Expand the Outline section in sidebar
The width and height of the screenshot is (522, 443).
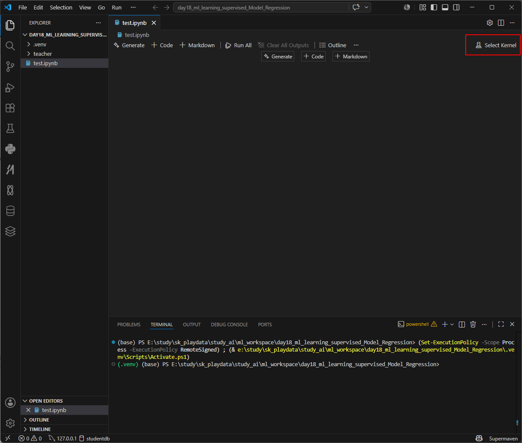(64, 420)
